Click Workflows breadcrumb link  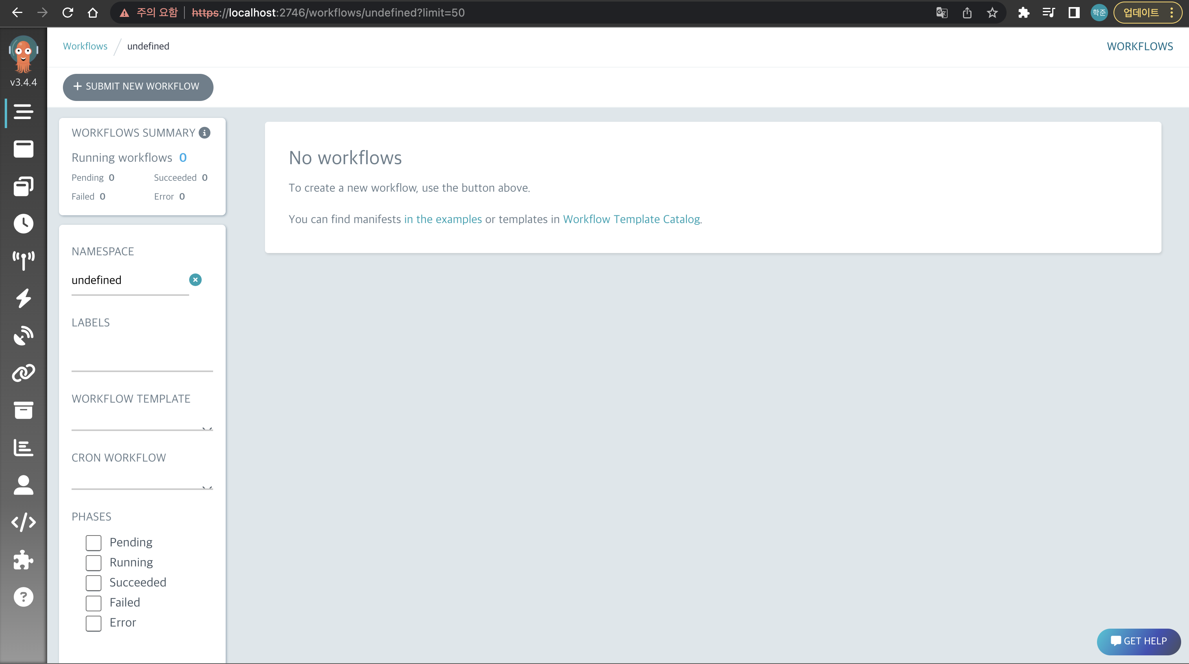pyautogui.click(x=85, y=46)
